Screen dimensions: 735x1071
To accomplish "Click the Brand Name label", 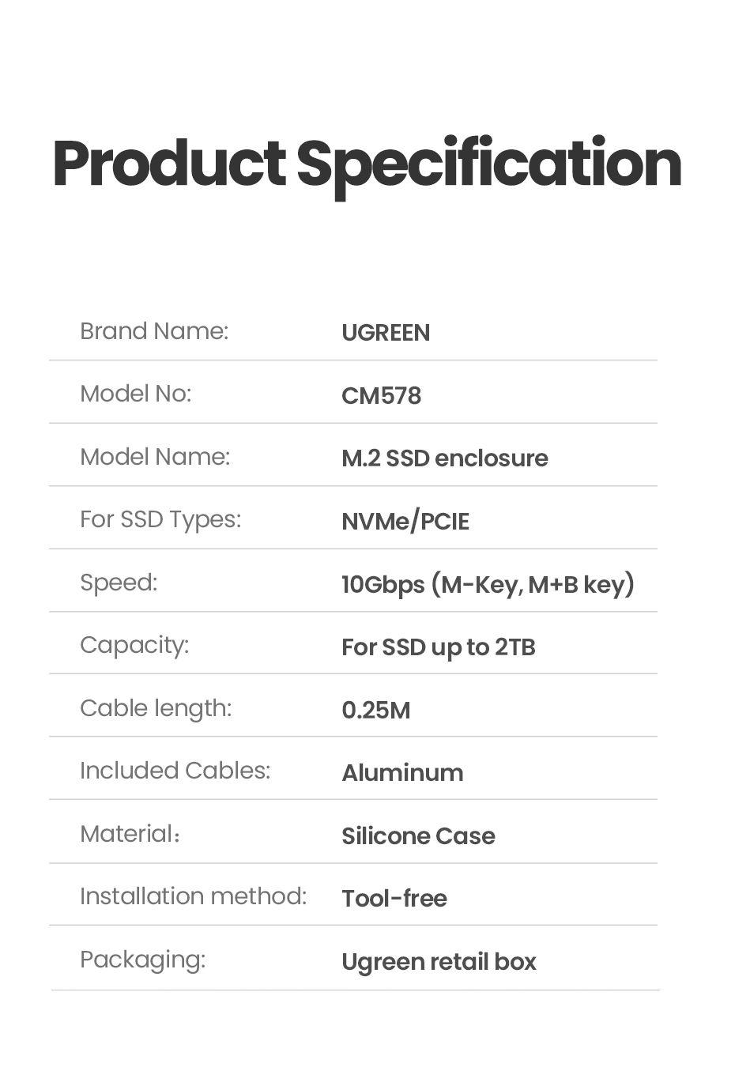I will (x=154, y=331).
